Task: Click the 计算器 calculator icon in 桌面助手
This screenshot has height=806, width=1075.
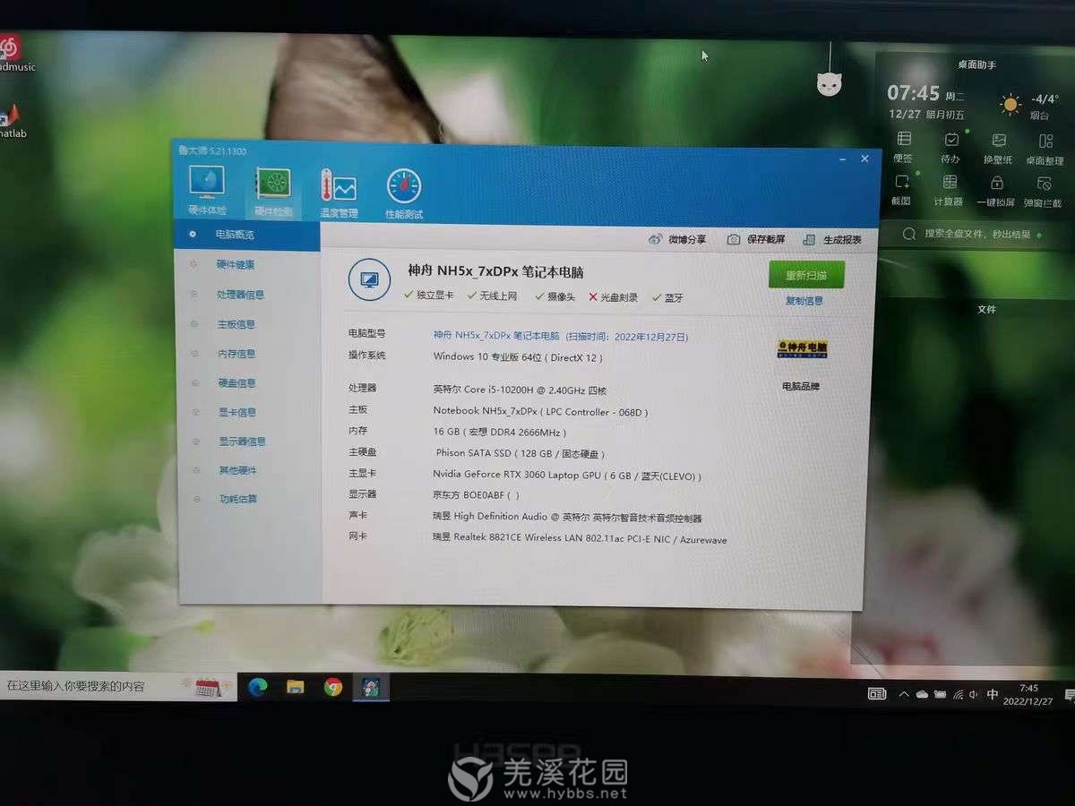Action: click(950, 183)
